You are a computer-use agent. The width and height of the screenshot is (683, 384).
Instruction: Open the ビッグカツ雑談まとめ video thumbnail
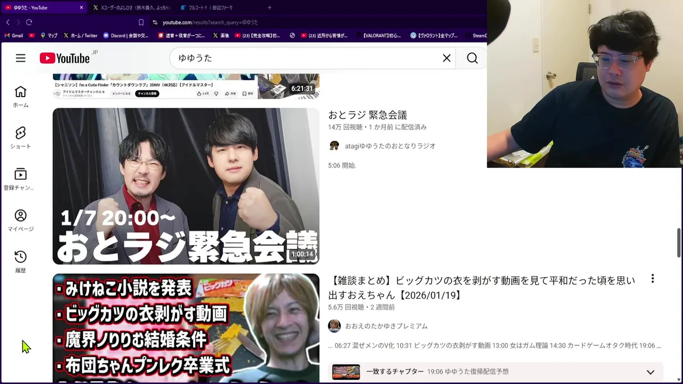tap(186, 329)
